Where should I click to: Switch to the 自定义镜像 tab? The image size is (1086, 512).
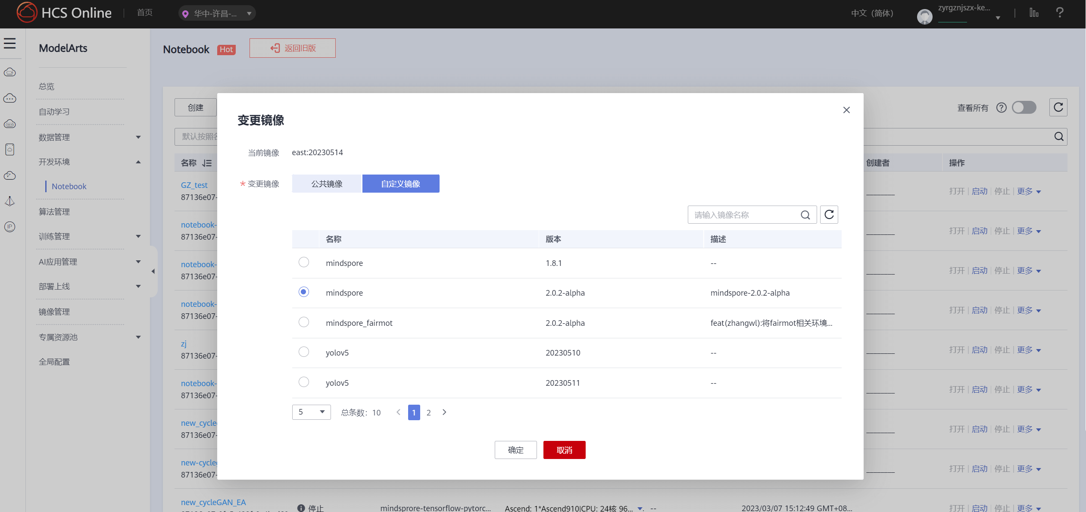[401, 184]
